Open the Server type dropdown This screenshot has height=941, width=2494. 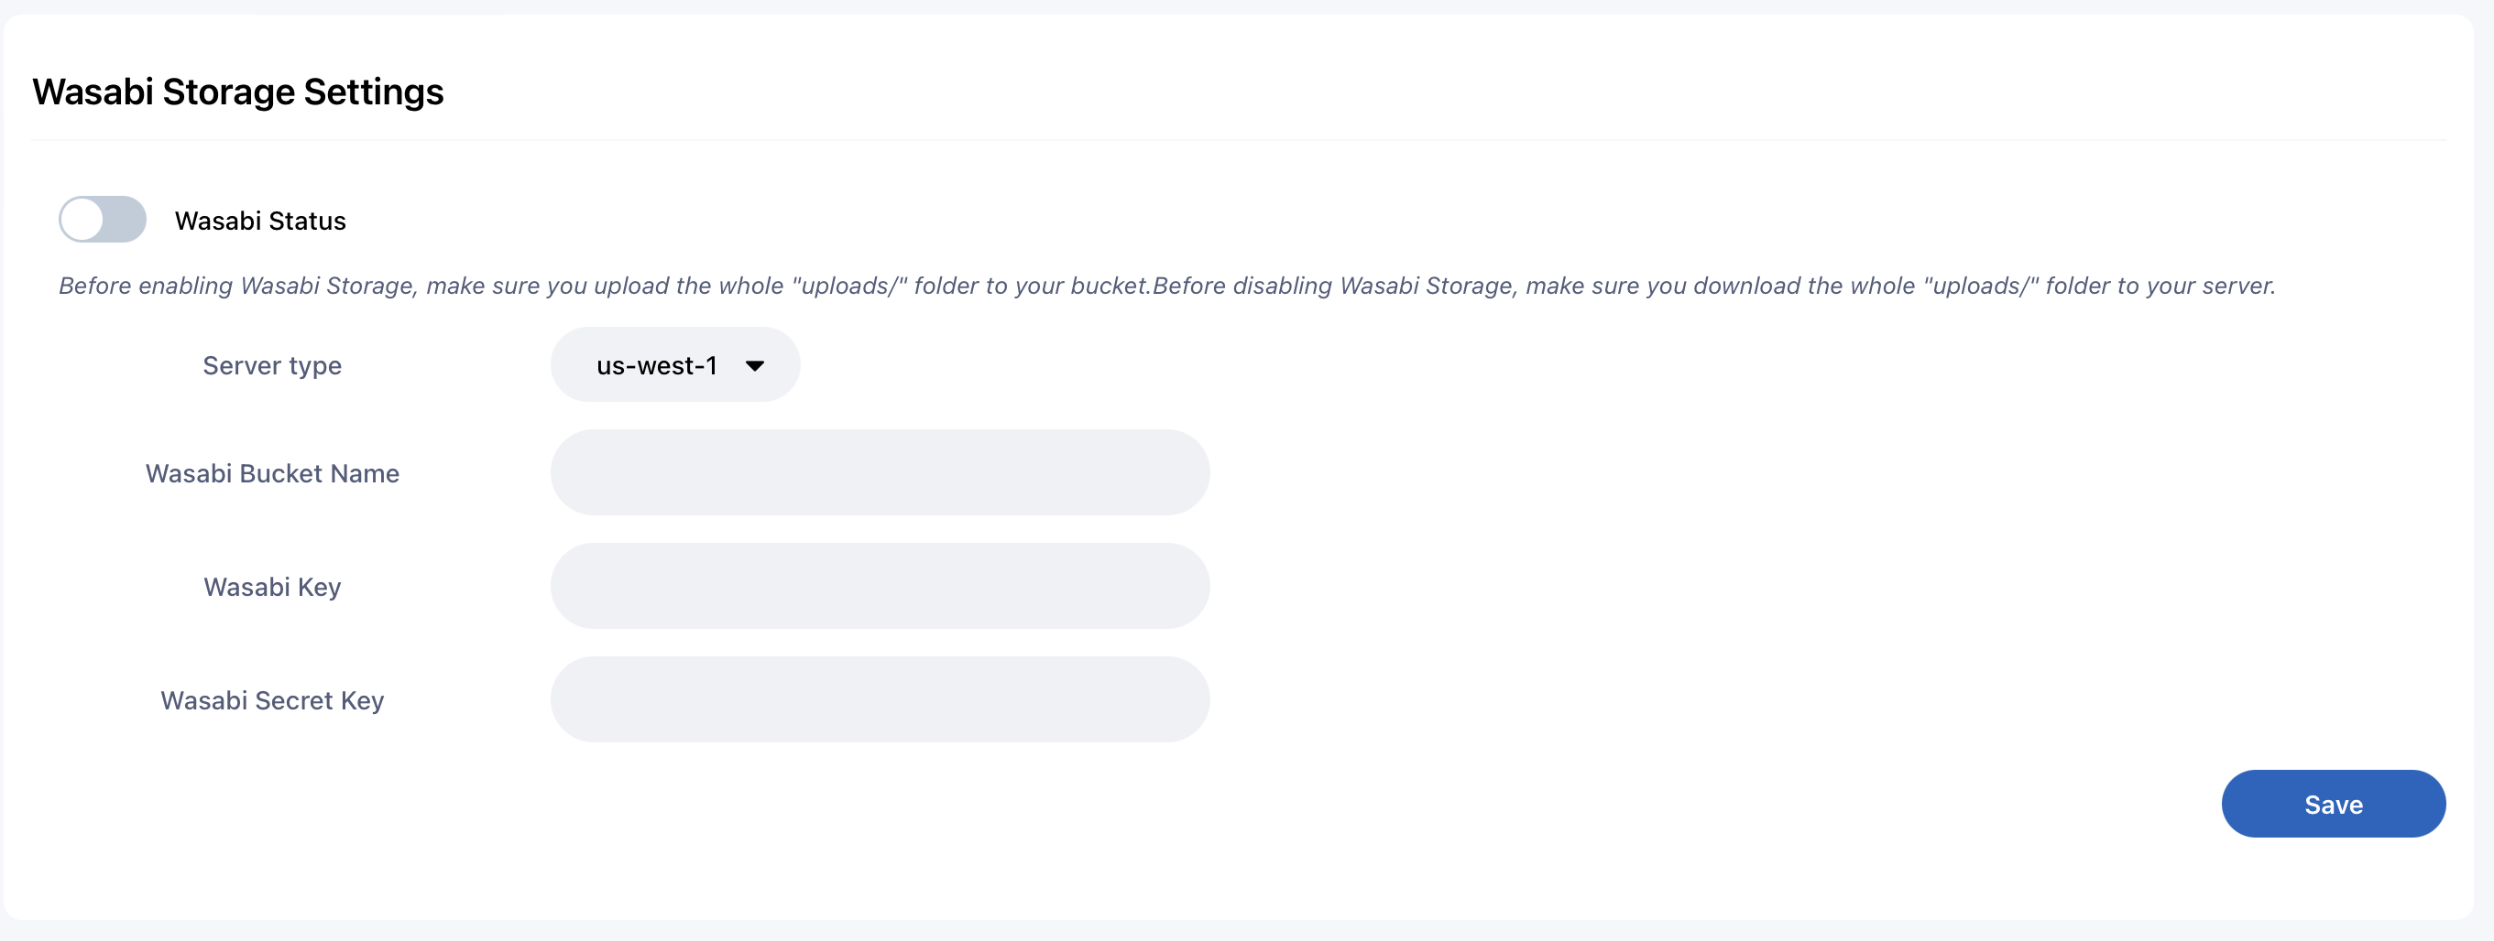point(673,365)
